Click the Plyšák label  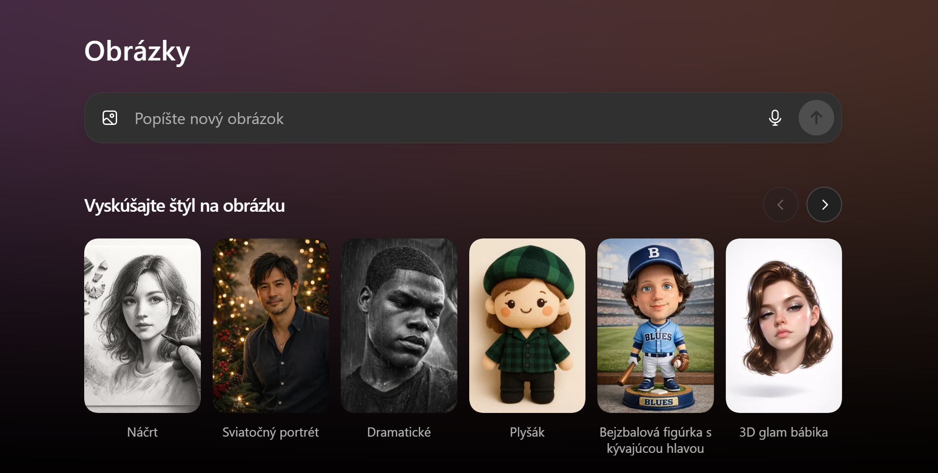pos(527,432)
